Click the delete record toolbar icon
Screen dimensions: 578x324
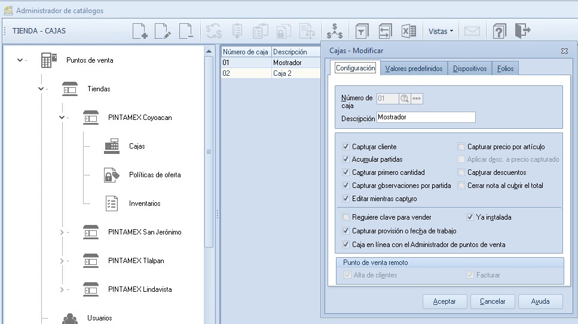186,31
